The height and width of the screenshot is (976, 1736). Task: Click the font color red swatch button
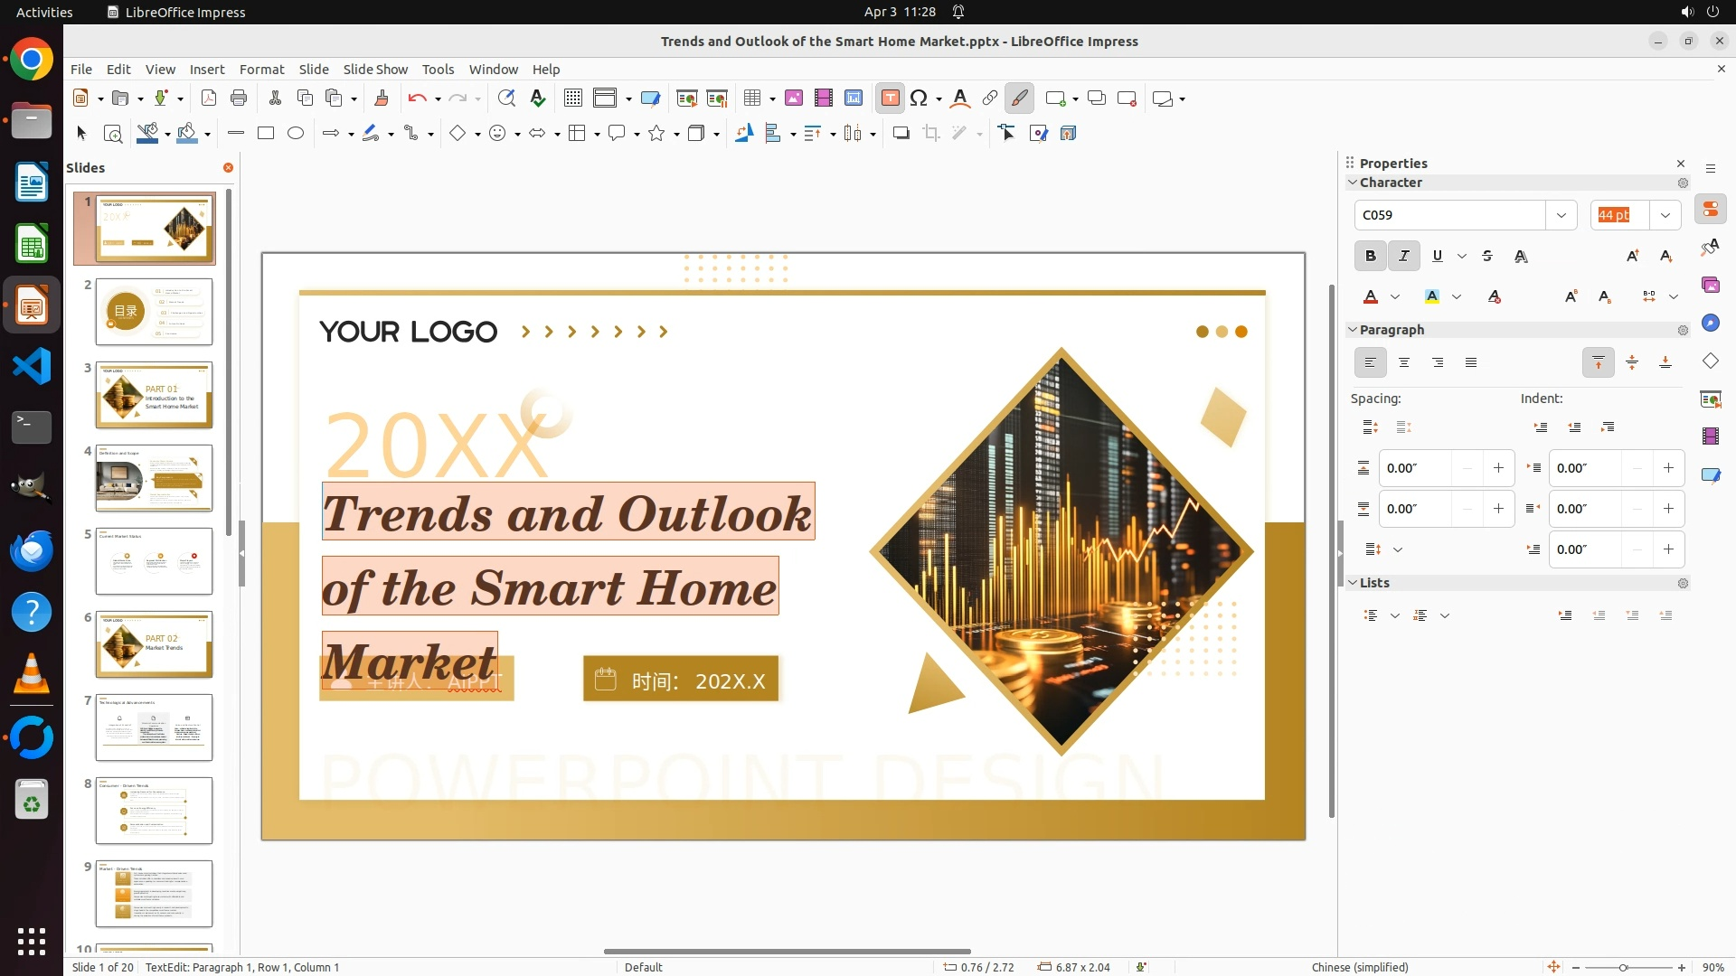(1371, 296)
